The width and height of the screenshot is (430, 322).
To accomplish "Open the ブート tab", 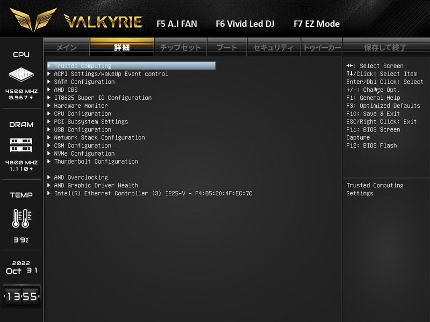I will 227,47.
